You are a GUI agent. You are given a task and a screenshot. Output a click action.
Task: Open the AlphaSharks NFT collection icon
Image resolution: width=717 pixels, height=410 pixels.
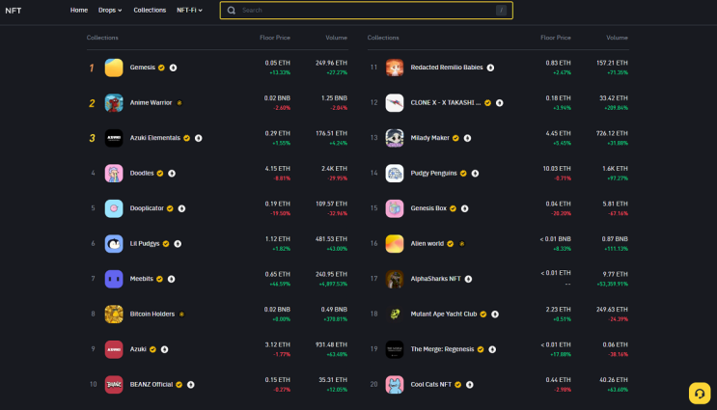pos(395,279)
